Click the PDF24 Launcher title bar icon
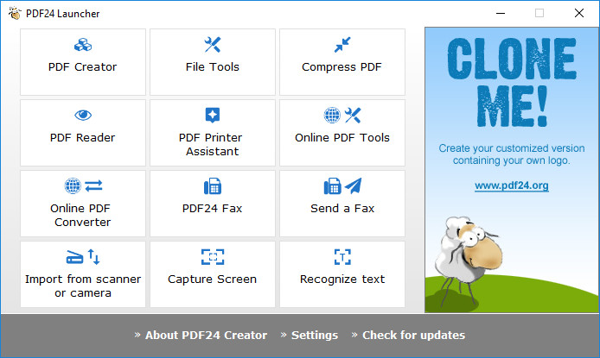The height and width of the screenshot is (358, 600). pos(14,13)
